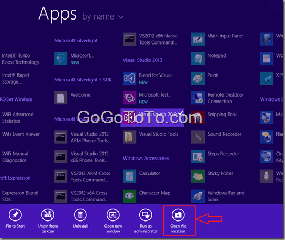Screen dimensions: 285x240
Task: Click the Sticky Notes label
Action: click(220, 173)
